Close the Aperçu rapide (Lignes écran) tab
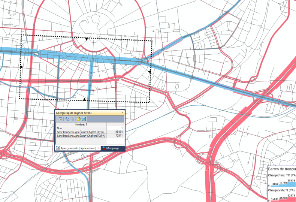Image resolution: width=296 pixels, height=202 pixels. coord(99,148)
